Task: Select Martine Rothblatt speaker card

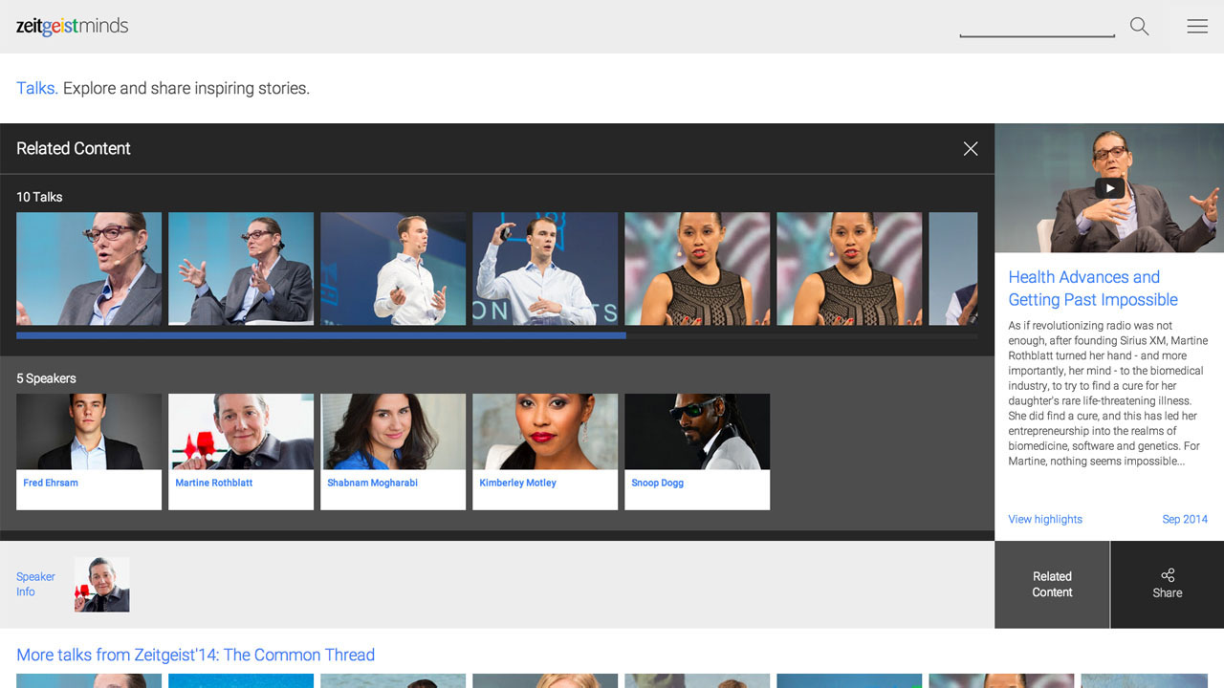Action: pos(241,451)
